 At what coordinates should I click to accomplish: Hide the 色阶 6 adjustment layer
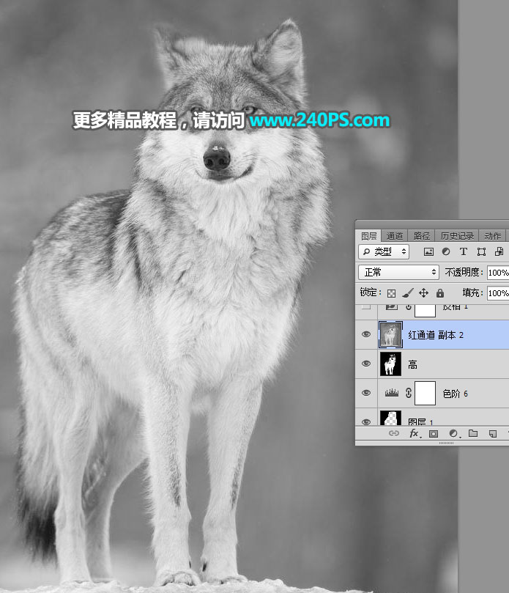[x=366, y=393]
